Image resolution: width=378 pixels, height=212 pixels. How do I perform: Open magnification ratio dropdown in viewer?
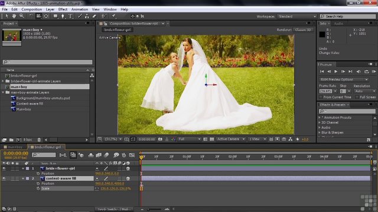[113, 139]
